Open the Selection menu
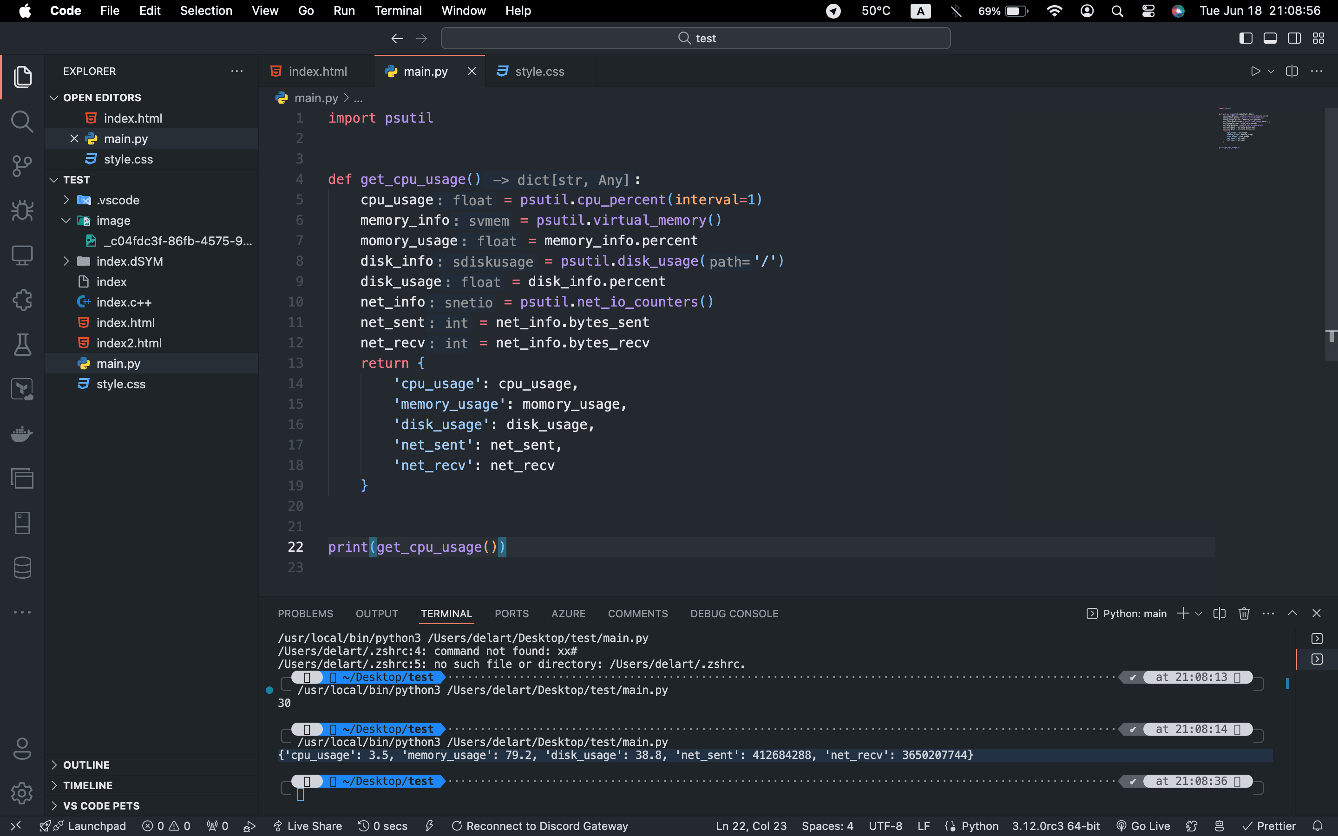This screenshot has height=836, width=1338. coord(206,11)
